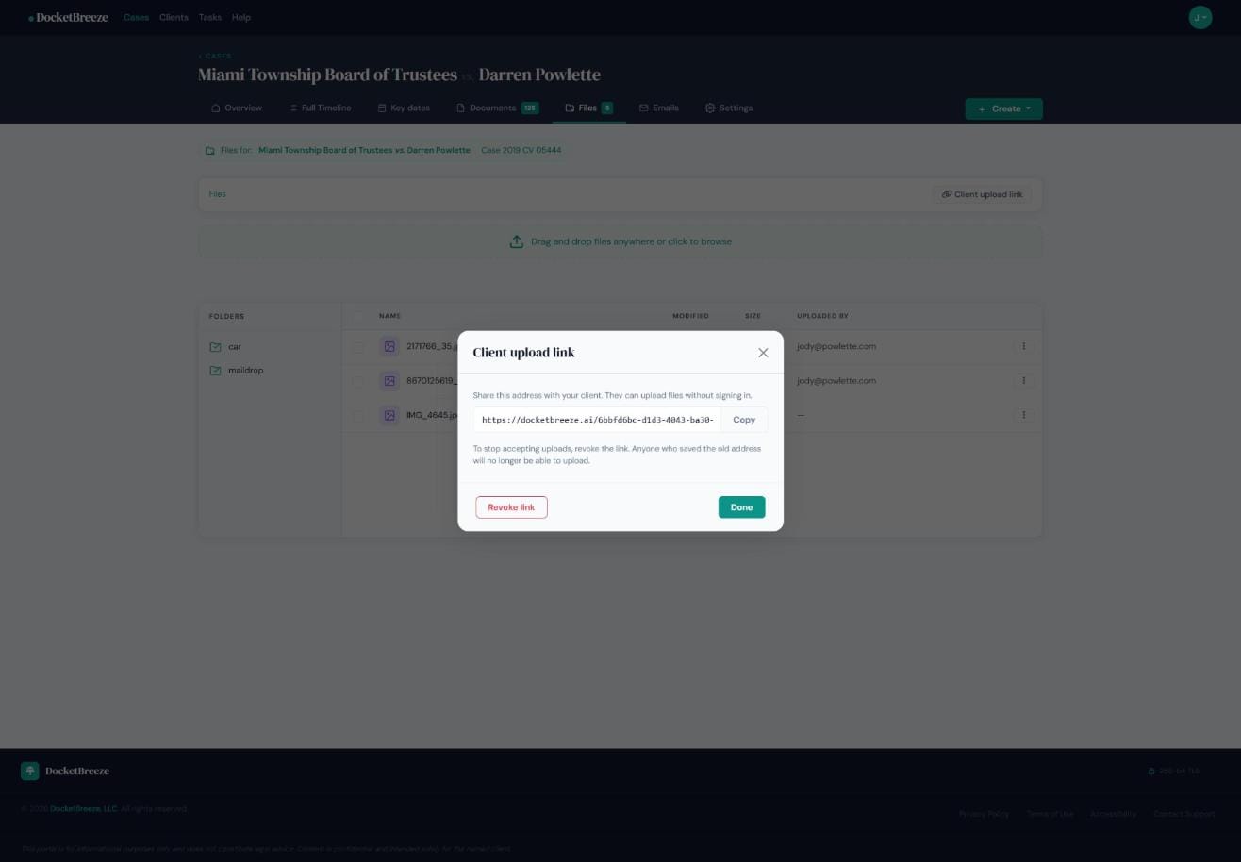This screenshot has width=1241, height=862.
Task: Click the image icon of IMG_4645 file
Action: pyautogui.click(x=389, y=415)
